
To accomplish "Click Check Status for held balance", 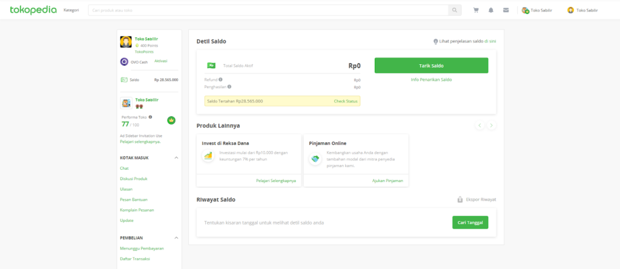I will click(346, 101).
